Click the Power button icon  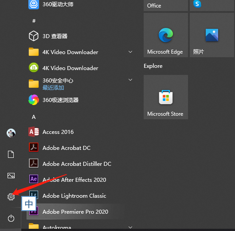(11, 218)
